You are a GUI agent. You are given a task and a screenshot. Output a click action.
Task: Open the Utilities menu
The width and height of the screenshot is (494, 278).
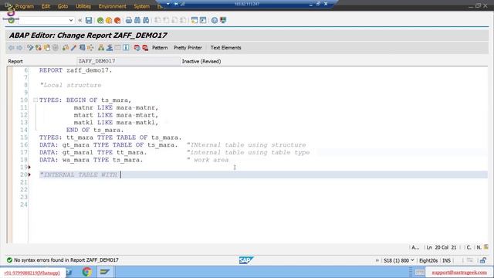pyautogui.click(x=83, y=6)
